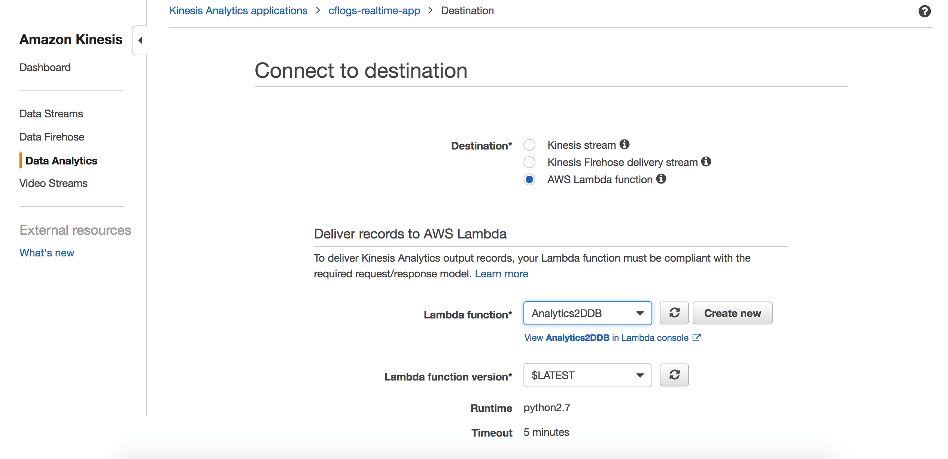Select Kinesis stream destination radio button
948x459 pixels.
529,145
